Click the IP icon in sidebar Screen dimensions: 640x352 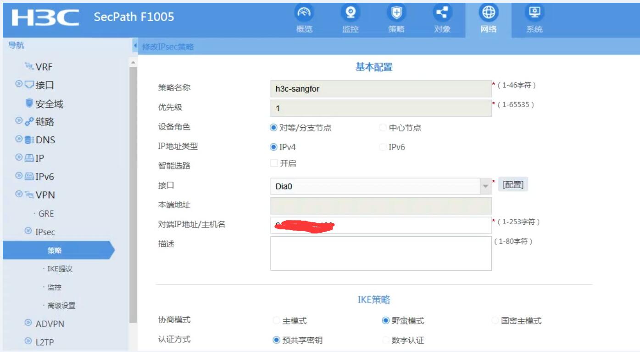[x=29, y=158]
